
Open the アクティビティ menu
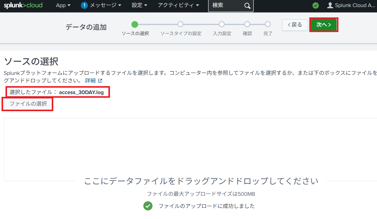(178, 5)
